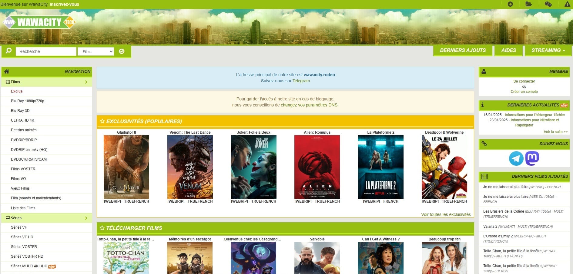Viewport: 573px width, 274px height.
Task: Select Films VOSTFR in navigation
Action: pyautogui.click(x=23, y=169)
